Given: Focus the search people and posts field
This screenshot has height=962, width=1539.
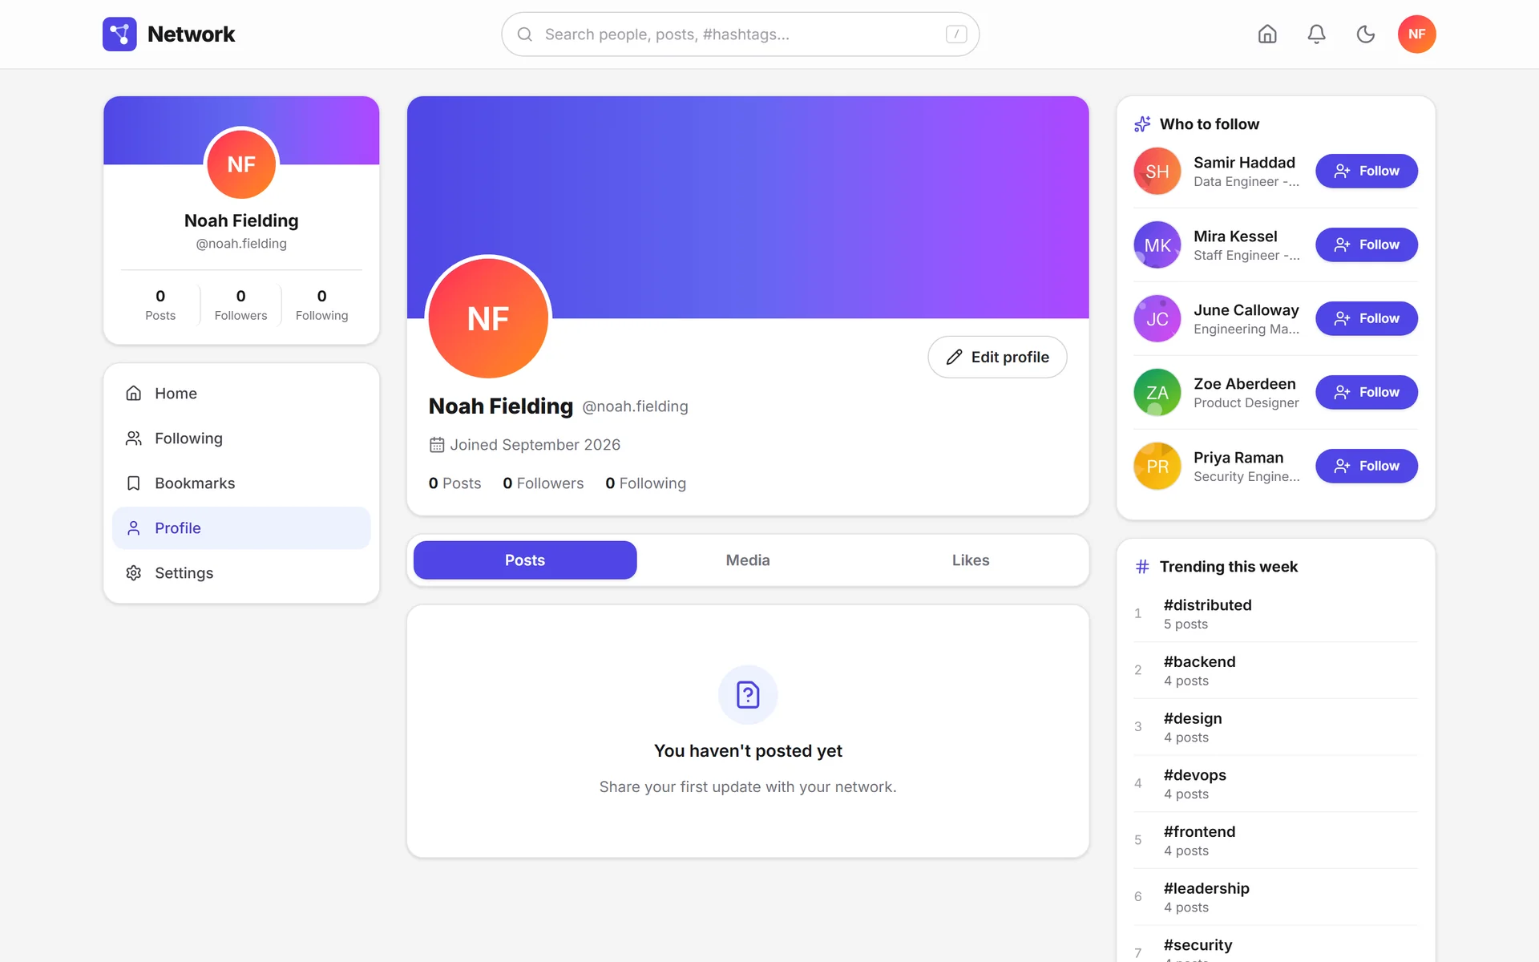Looking at the screenshot, I should tap(740, 34).
